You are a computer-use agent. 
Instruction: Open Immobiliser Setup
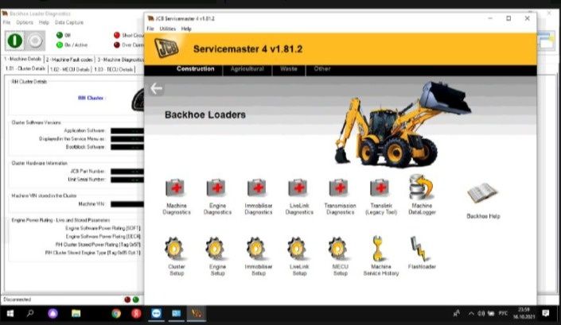259,256
